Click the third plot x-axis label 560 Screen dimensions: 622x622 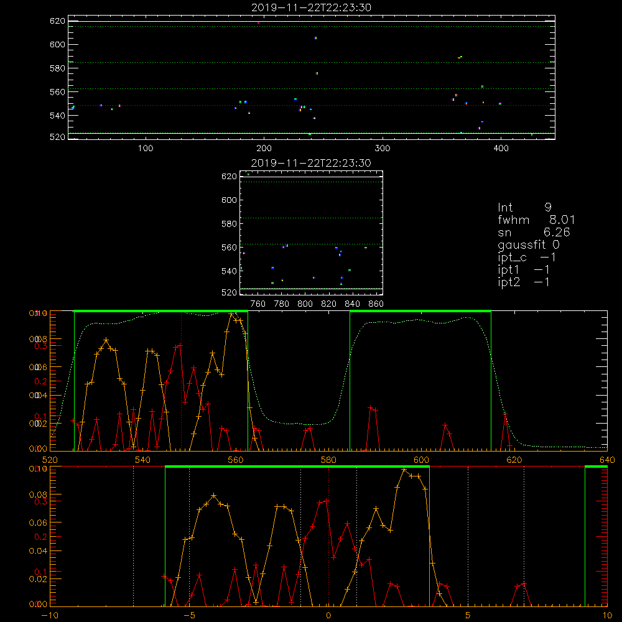click(236, 460)
